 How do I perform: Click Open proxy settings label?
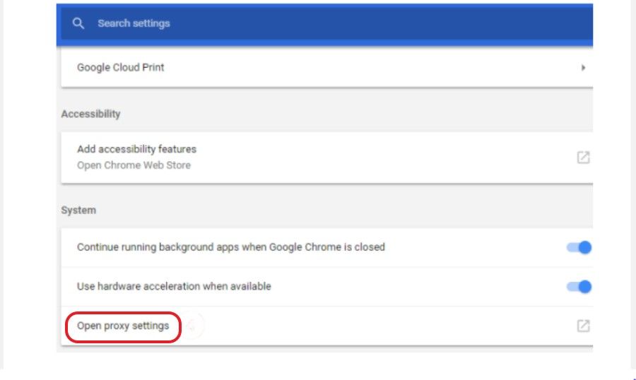coord(123,326)
